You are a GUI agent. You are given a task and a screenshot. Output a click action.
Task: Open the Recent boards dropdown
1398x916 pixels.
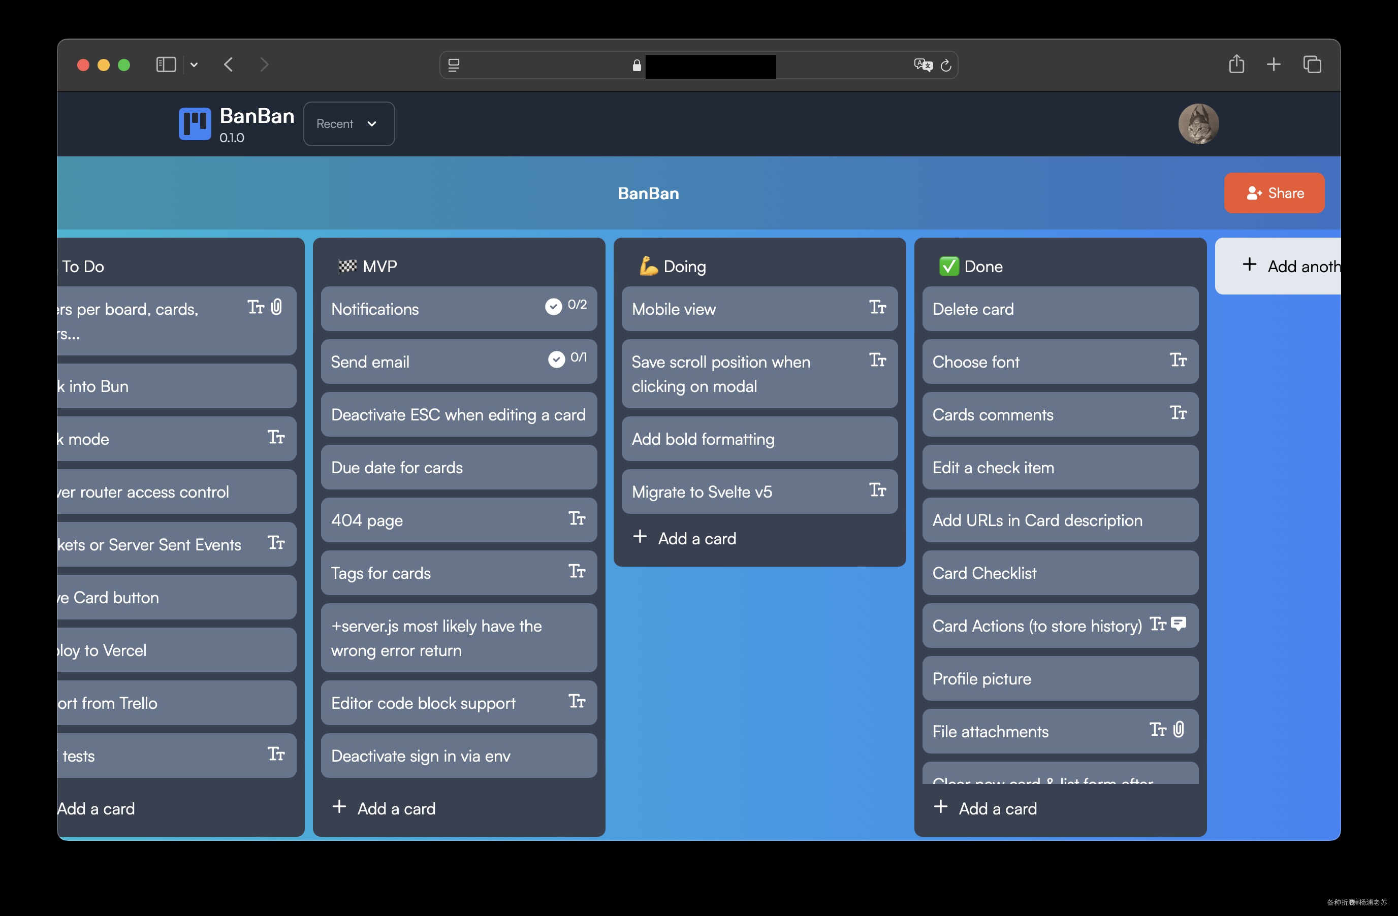(x=349, y=124)
